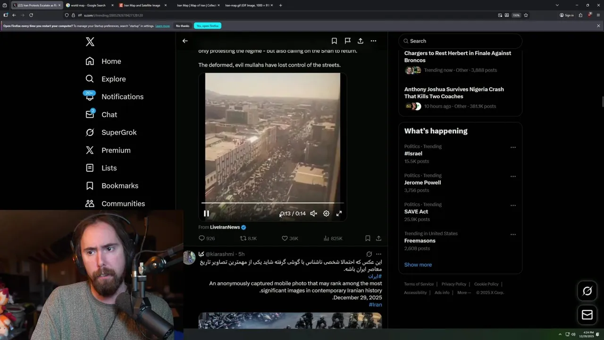
Task: Open Chat in the sidebar
Action: click(x=101, y=115)
